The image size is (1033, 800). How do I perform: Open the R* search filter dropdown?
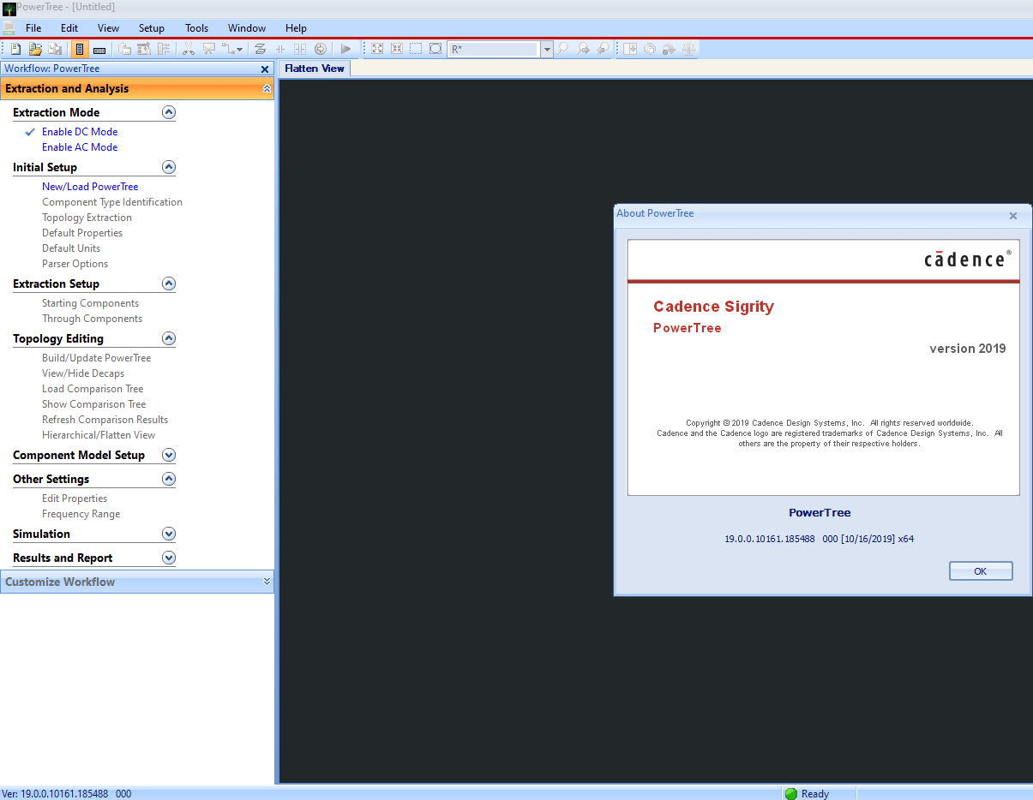pos(547,50)
